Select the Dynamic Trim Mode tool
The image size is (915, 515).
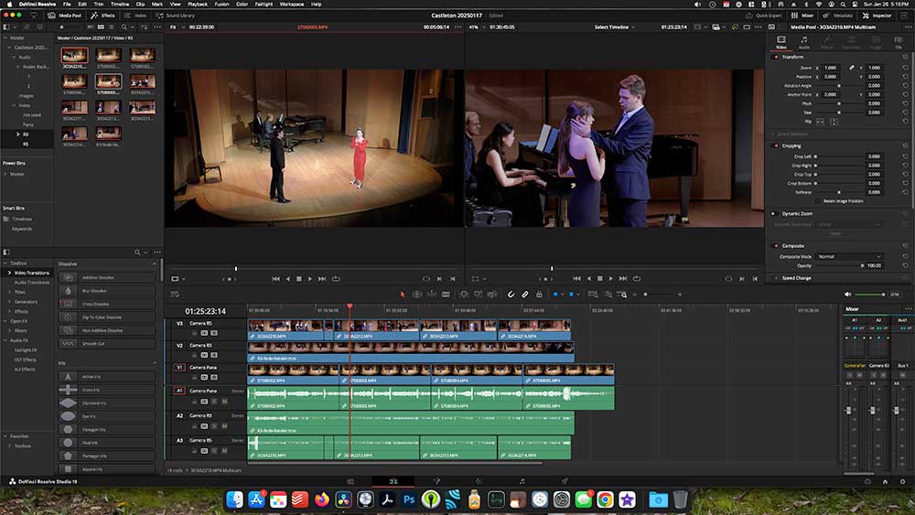pyautogui.click(x=431, y=295)
